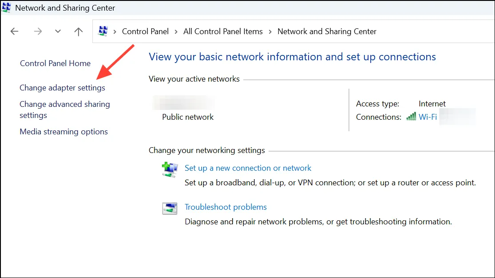The width and height of the screenshot is (495, 278).
Task: Click the Wi-Fi signal strength icon
Action: [411, 117]
